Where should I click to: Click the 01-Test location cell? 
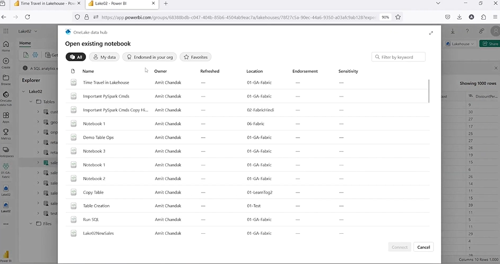point(254,206)
